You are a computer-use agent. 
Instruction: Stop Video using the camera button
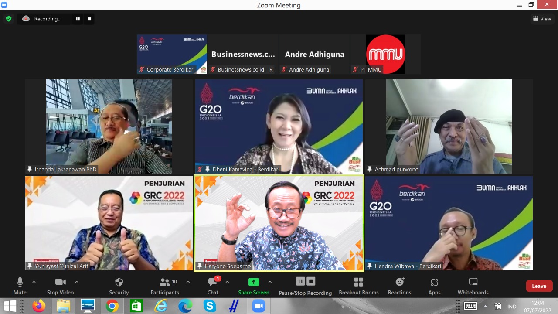pyautogui.click(x=60, y=286)
